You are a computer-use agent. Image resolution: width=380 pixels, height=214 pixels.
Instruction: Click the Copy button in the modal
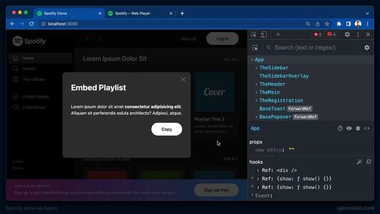point(167,129)
